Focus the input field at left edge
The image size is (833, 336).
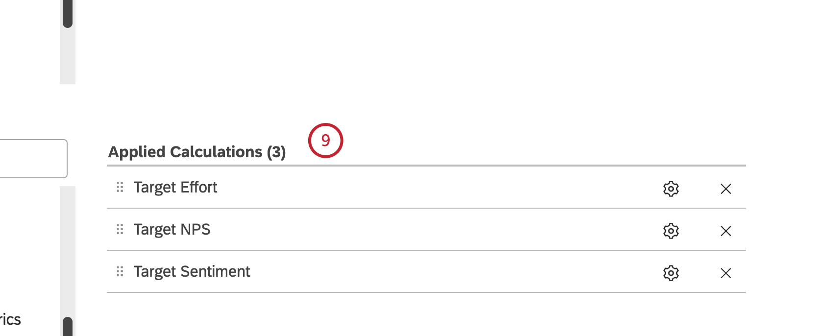32,159
